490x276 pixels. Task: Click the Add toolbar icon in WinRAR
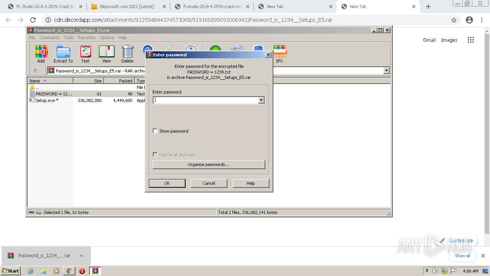point(41,54)
